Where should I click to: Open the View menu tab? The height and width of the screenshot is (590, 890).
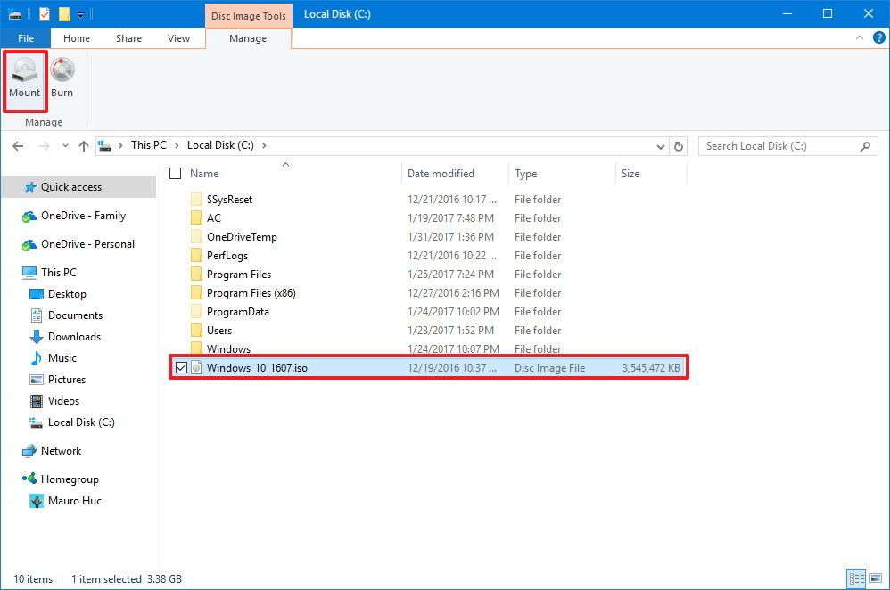[x=178, y=38]
